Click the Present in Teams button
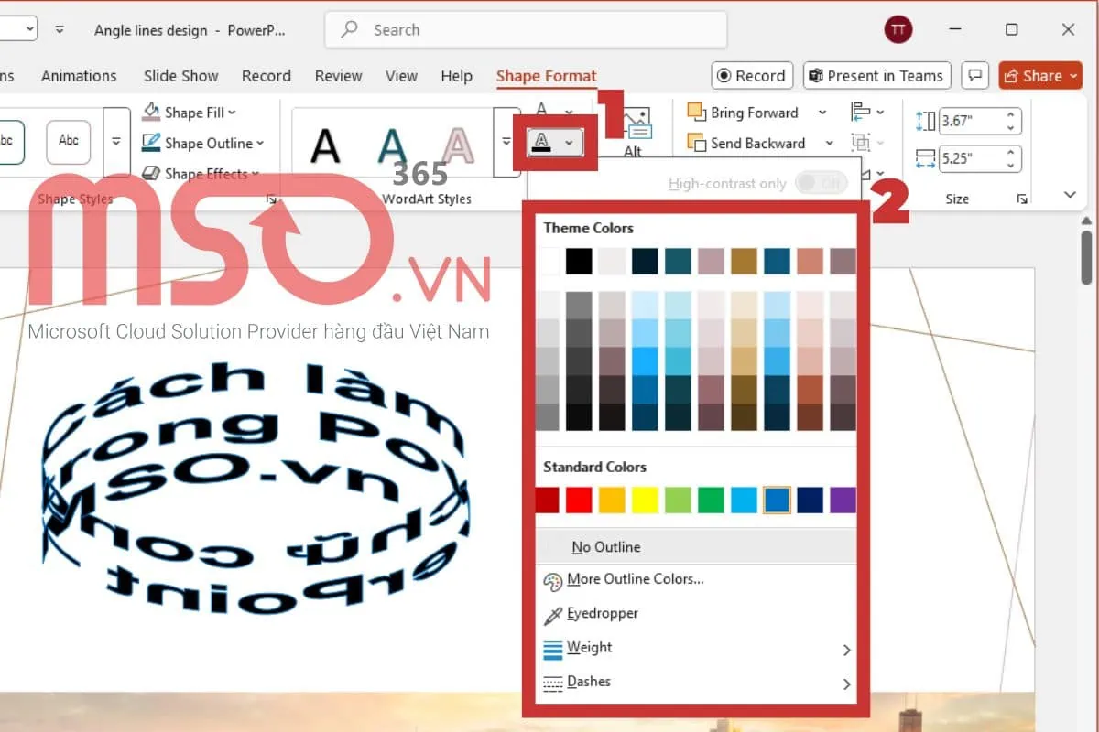The image size is (1099, 732). click(876, 76)
